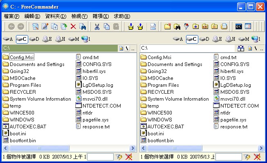267x163 pixels.
Task: Click the left panel scrollbar right arrow
Action: (x=132, y=148)
